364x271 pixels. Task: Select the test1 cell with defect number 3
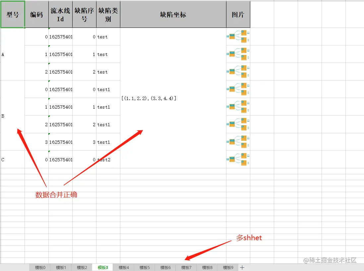(x=108, y=142)
